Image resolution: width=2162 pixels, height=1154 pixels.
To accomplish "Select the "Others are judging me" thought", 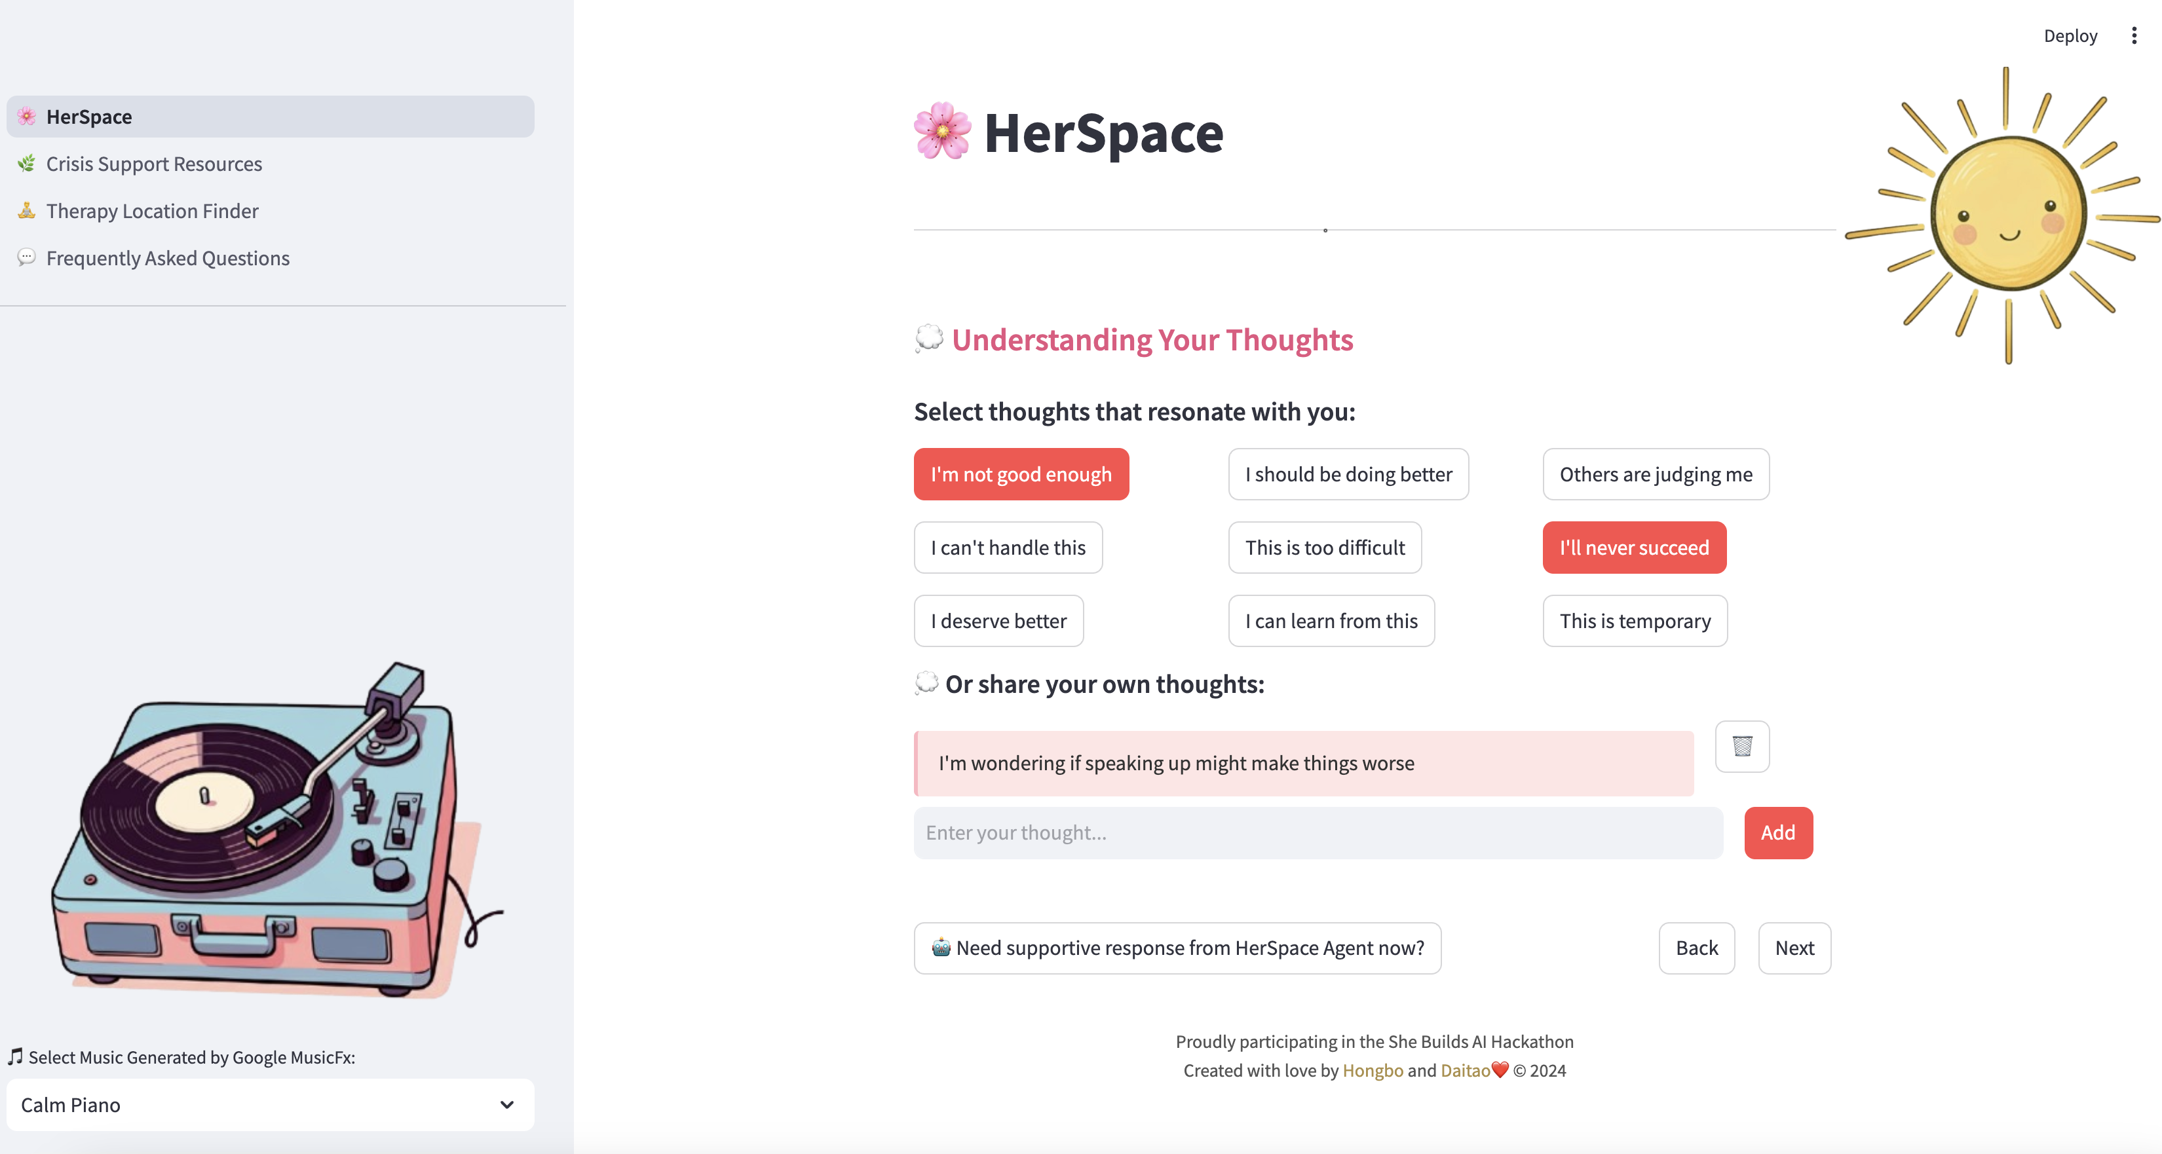I will (1655, 474).
